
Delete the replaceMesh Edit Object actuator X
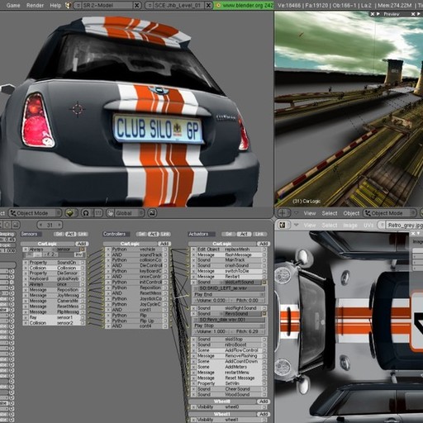193,250
